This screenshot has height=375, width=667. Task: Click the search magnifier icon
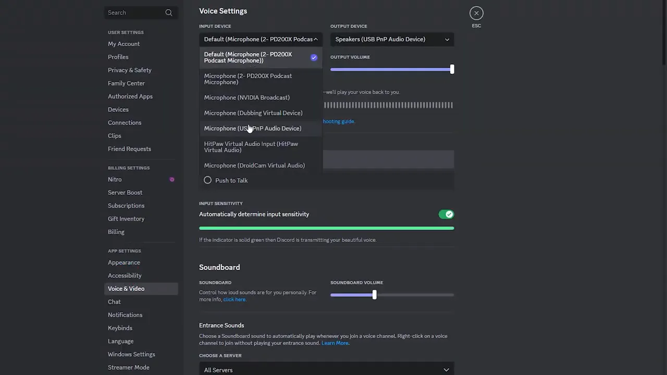pos(168,12)
